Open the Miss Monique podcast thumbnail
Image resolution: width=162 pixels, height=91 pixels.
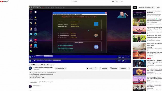(139, 38)
